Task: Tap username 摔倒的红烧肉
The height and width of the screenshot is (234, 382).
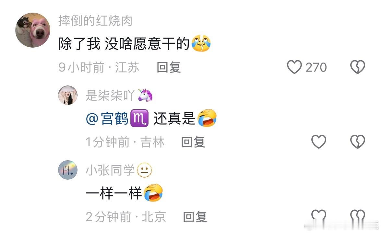Action: [95, 21]
